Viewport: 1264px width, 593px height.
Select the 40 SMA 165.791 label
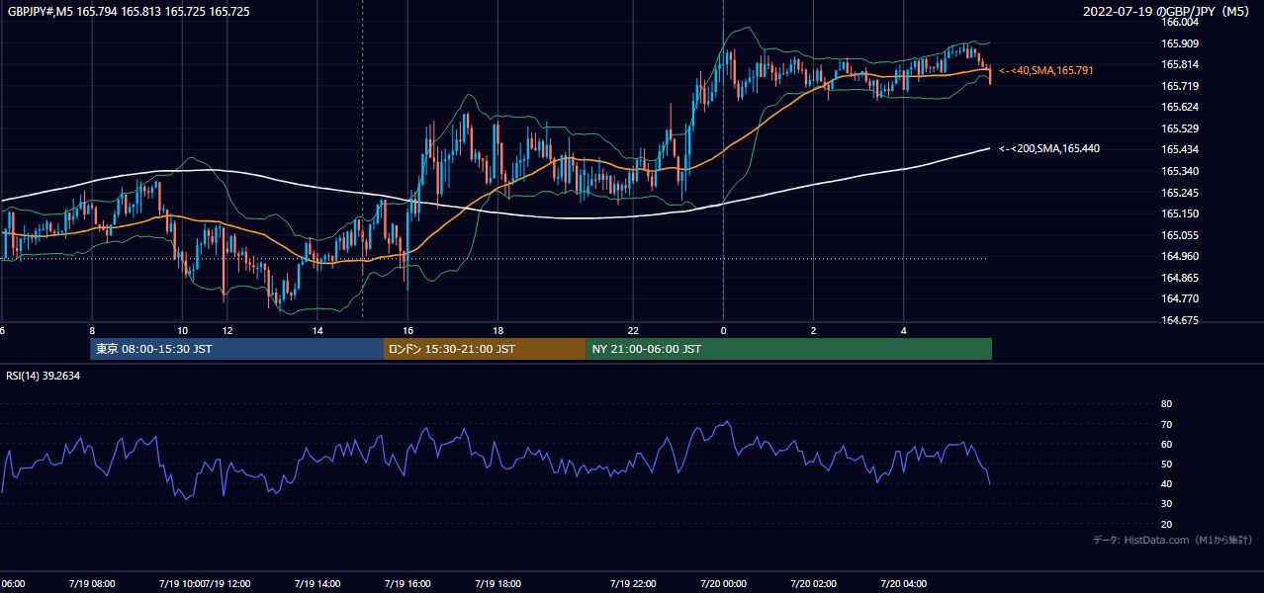(1046, 70)
